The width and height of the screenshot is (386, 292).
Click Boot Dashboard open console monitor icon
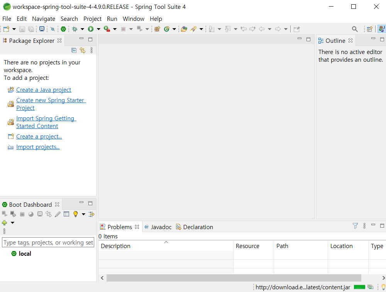point(40,214)
